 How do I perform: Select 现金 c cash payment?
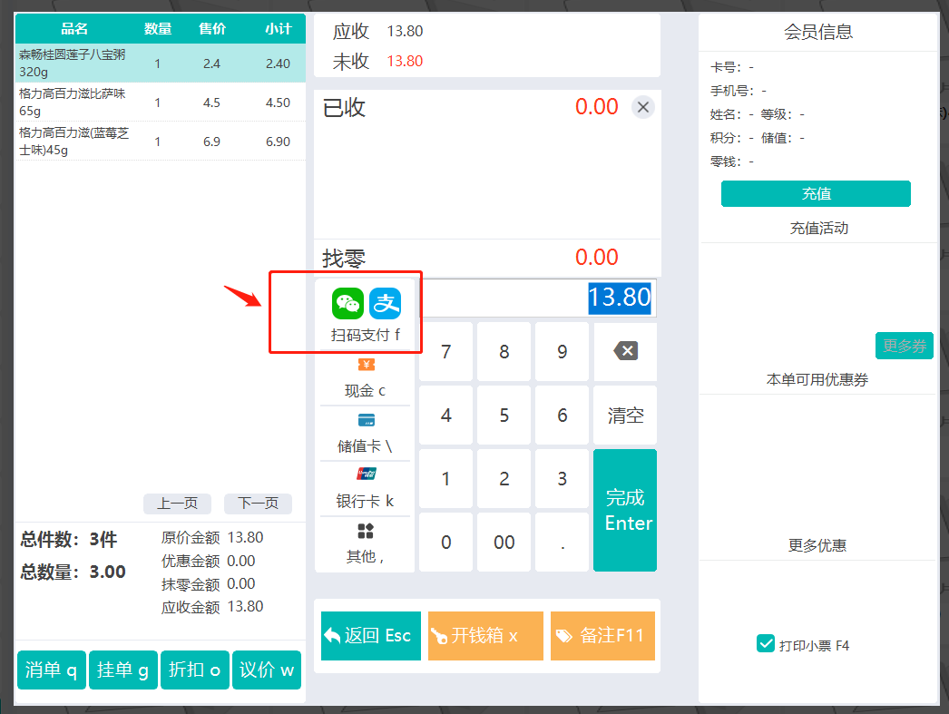[x=365, y=378]
